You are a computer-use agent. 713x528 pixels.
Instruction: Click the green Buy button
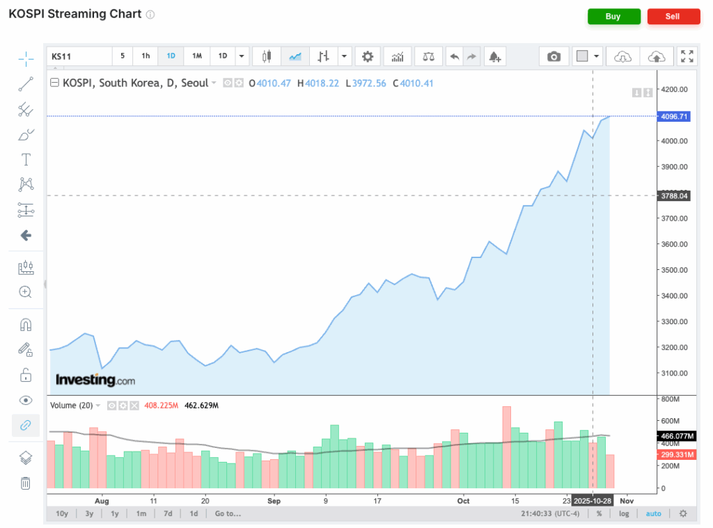(613, 16)
